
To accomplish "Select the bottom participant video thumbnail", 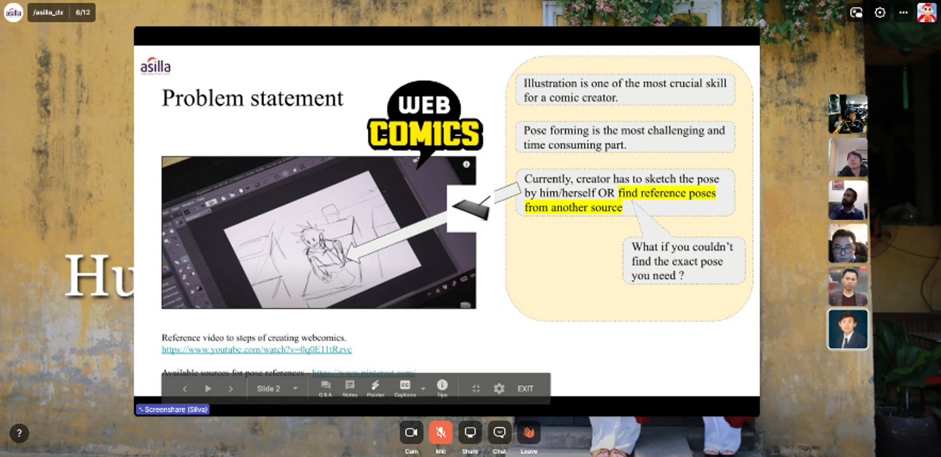I will tap(848, 329).
